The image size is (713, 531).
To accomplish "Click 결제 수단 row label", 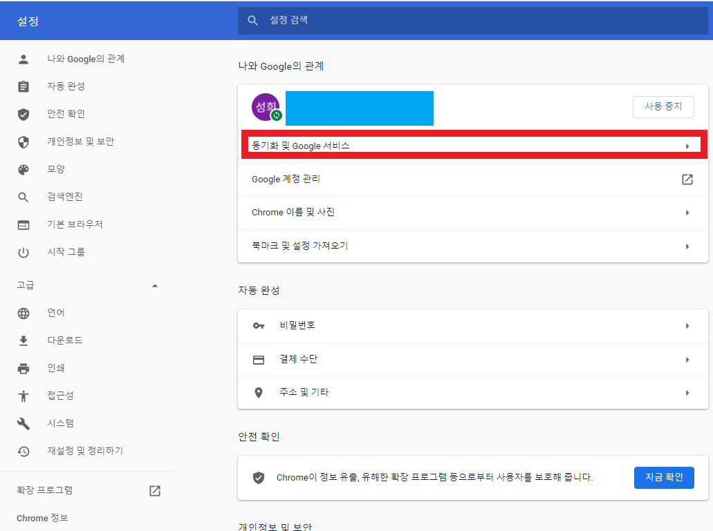I will point(298,360).
